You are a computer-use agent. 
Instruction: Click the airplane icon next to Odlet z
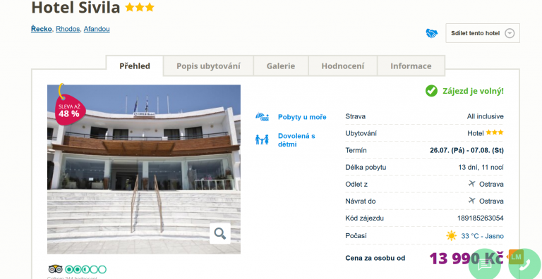[471, 183]
